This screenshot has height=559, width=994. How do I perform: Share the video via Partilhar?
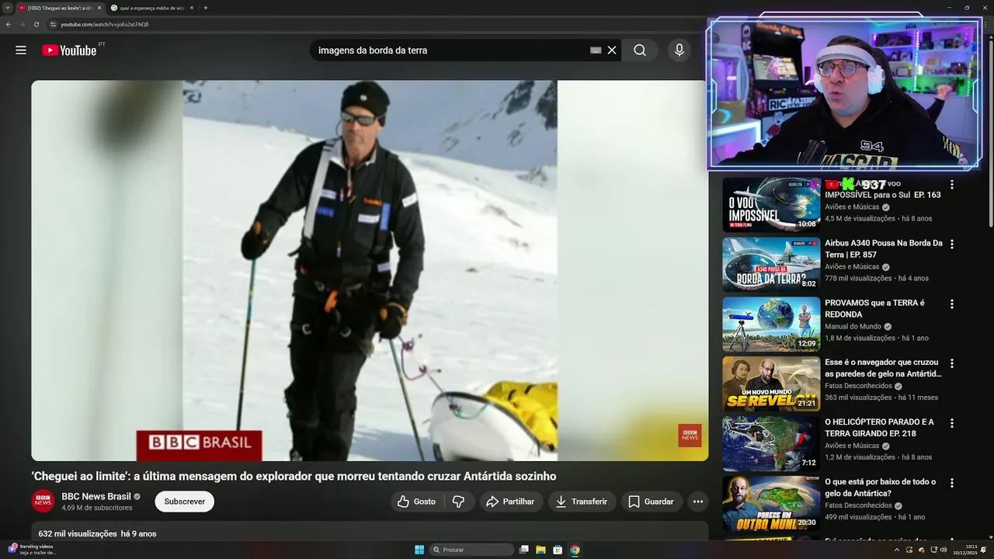[510, 502]
